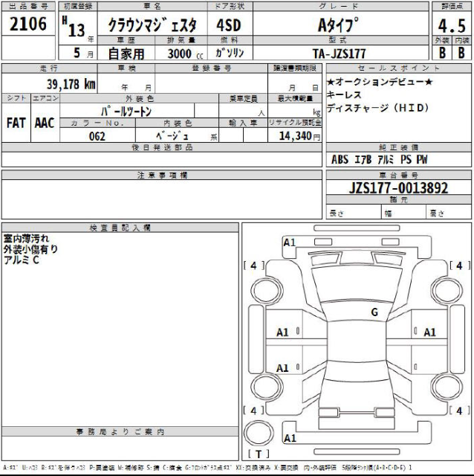Screen dimensions: 474x476
Task: Click the キーレス sales point line
Action: pyautogui.click(x=342, y=94)
